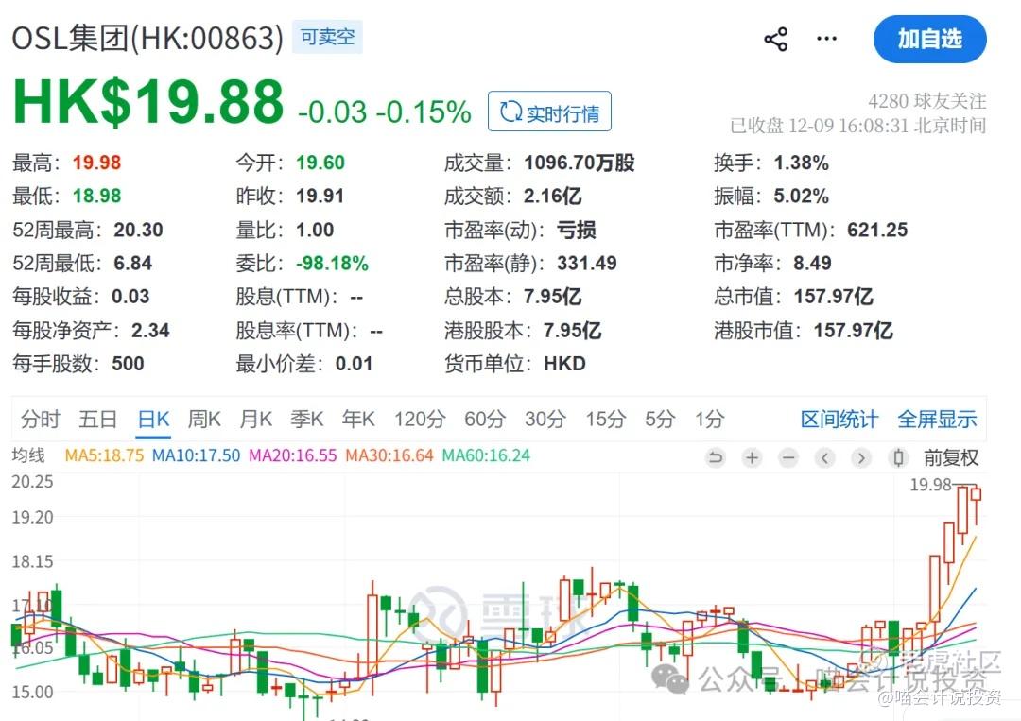Click the MA30:16.64 indicator label
The width and height of the screenshot is (1021, 721).
pyautogui.click(x=389, y=455)
